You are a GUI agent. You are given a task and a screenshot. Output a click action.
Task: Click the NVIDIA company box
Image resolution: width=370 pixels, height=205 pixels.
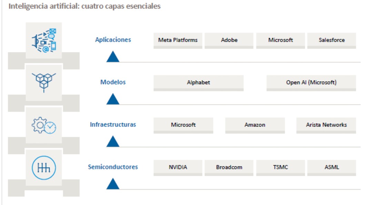click(x=178, y=167)
